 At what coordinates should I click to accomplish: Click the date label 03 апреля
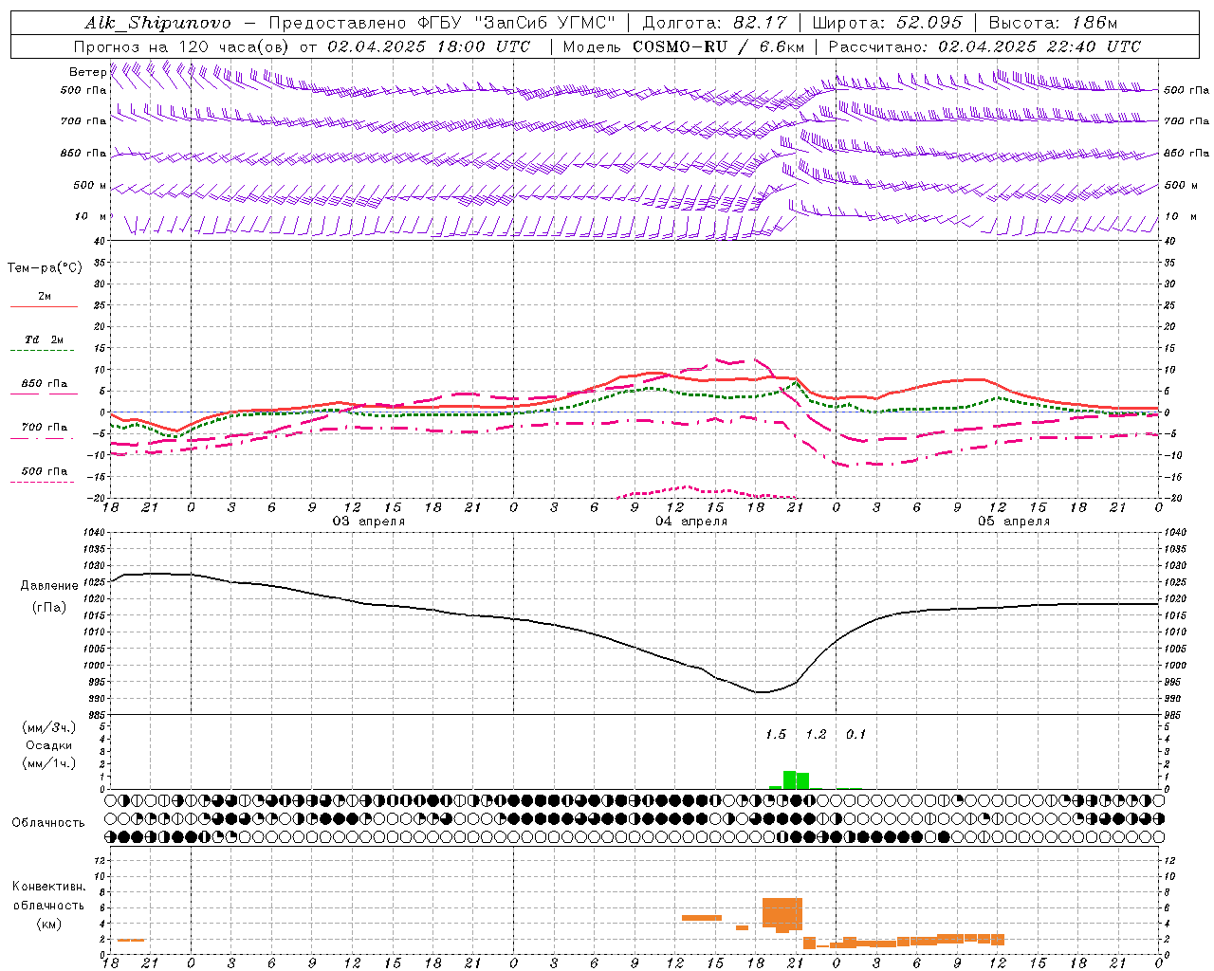click(x=368, y=522)
